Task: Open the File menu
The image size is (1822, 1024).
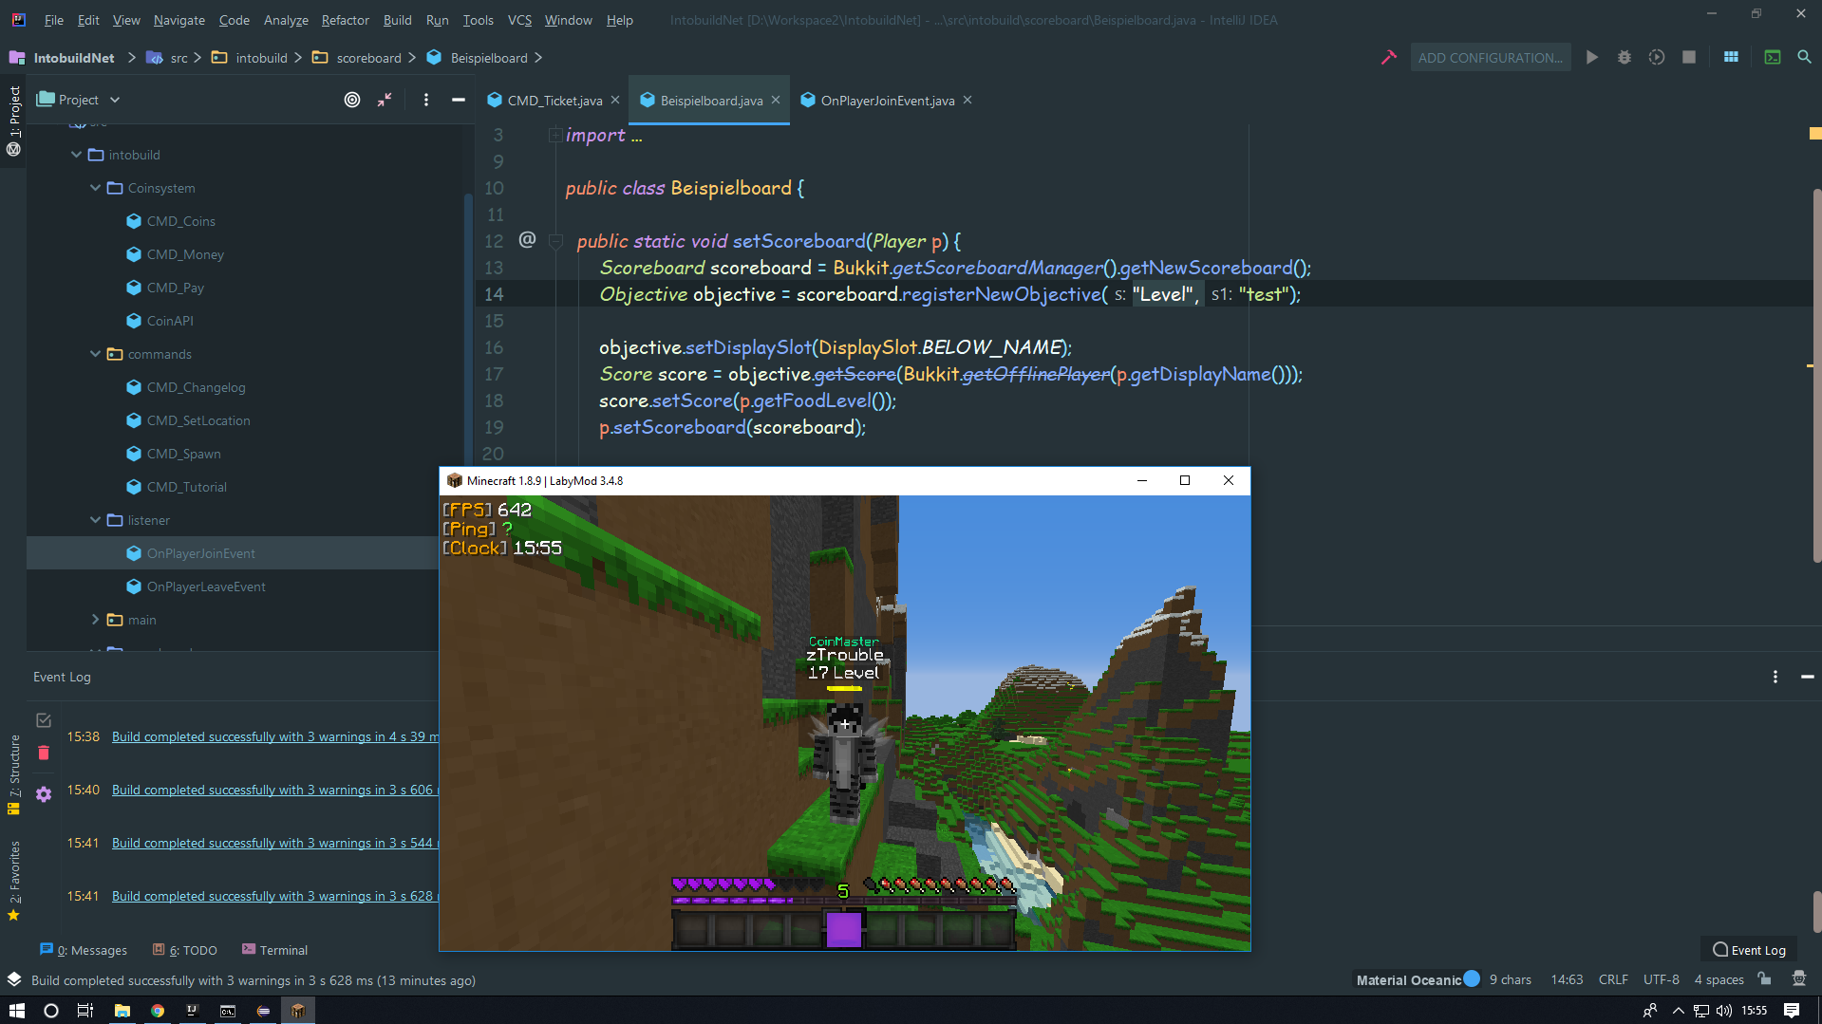Action: (54, 20)
